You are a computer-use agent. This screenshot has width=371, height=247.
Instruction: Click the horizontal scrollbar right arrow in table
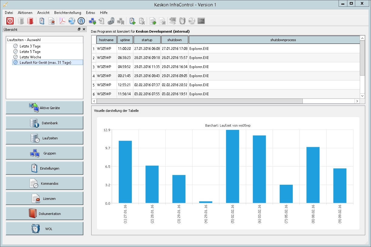[358, 101]
